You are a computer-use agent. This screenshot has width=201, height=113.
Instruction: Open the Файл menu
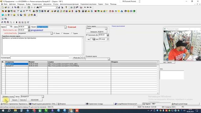6,4
